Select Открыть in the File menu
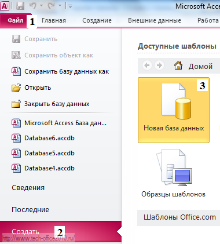The width and height of the screenshot is (220, 244). (38, 88)
